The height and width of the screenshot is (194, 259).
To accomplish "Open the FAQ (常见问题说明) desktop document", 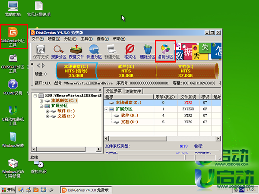I will pos(39,9).
